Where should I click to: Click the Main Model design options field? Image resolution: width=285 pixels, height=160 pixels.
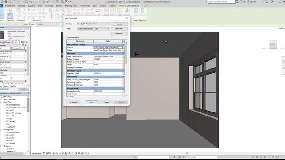coord(201,157)
